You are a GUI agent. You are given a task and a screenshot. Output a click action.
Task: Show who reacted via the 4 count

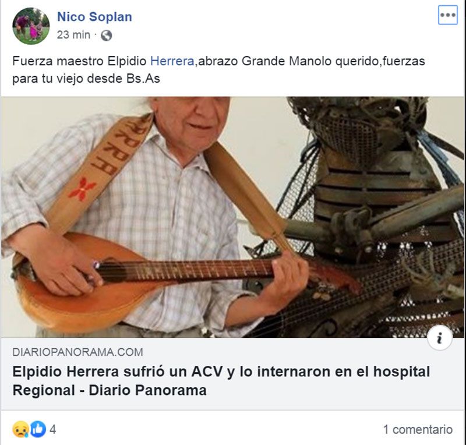[52, 429]
